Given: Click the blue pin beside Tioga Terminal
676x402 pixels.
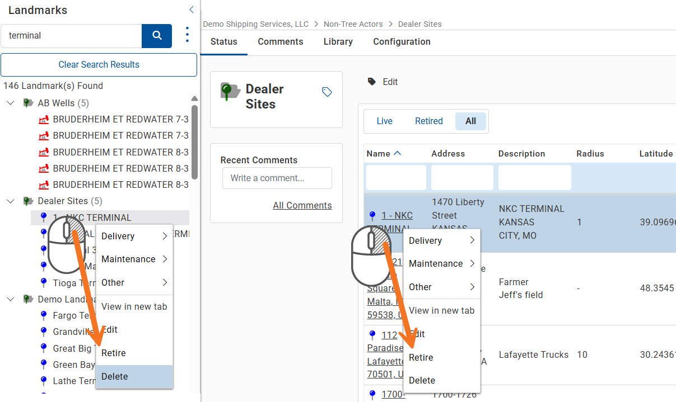Looking at the screenshot, I should (44, 282).
